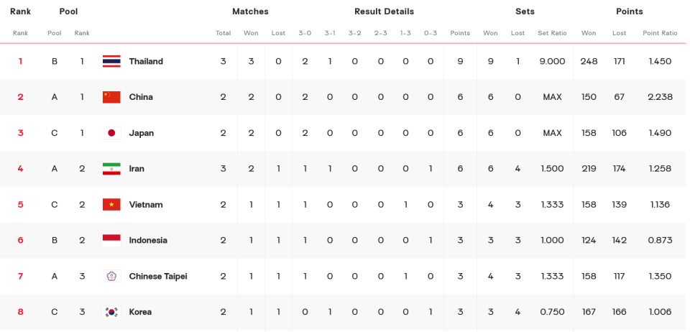Click the Vietnam flag icon
This screenshot has height=332, width=690.
pyautogui.click(x=112, y=205)
